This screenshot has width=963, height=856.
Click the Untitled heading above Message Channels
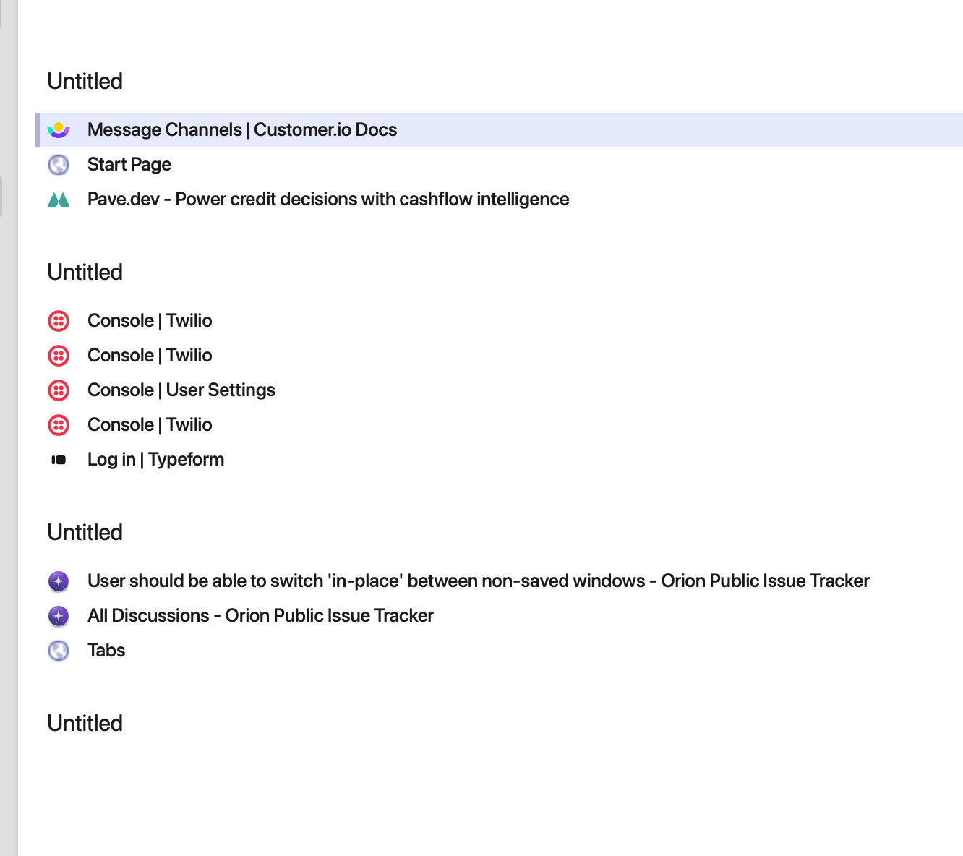[85, 82]
